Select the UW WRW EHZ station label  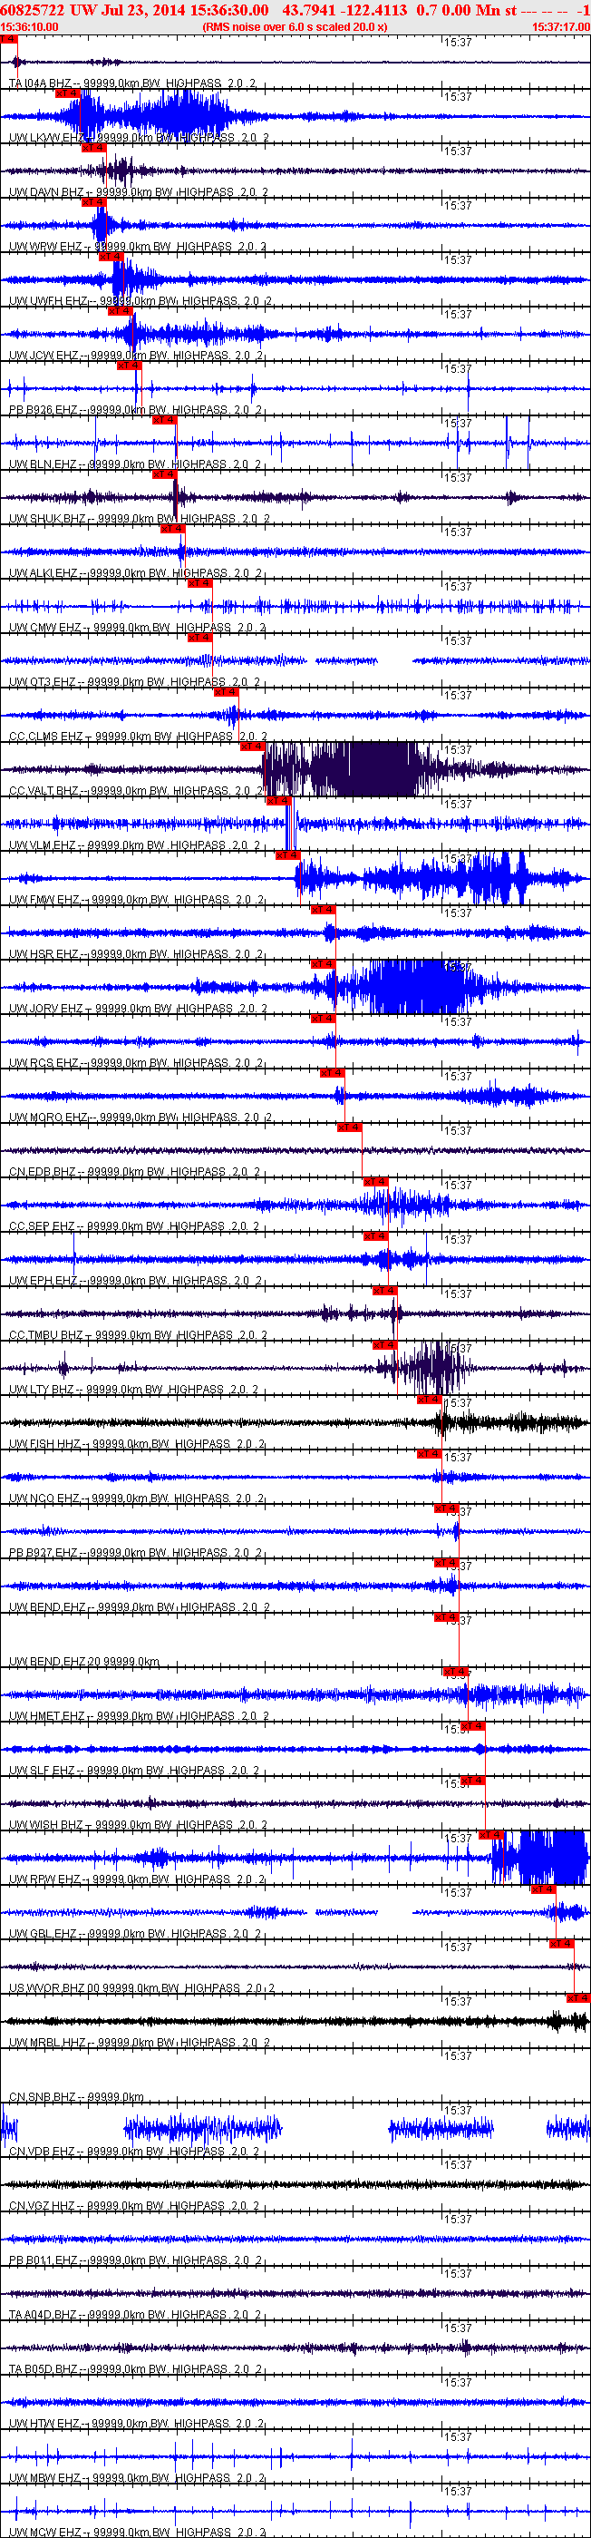pos(137,247)
